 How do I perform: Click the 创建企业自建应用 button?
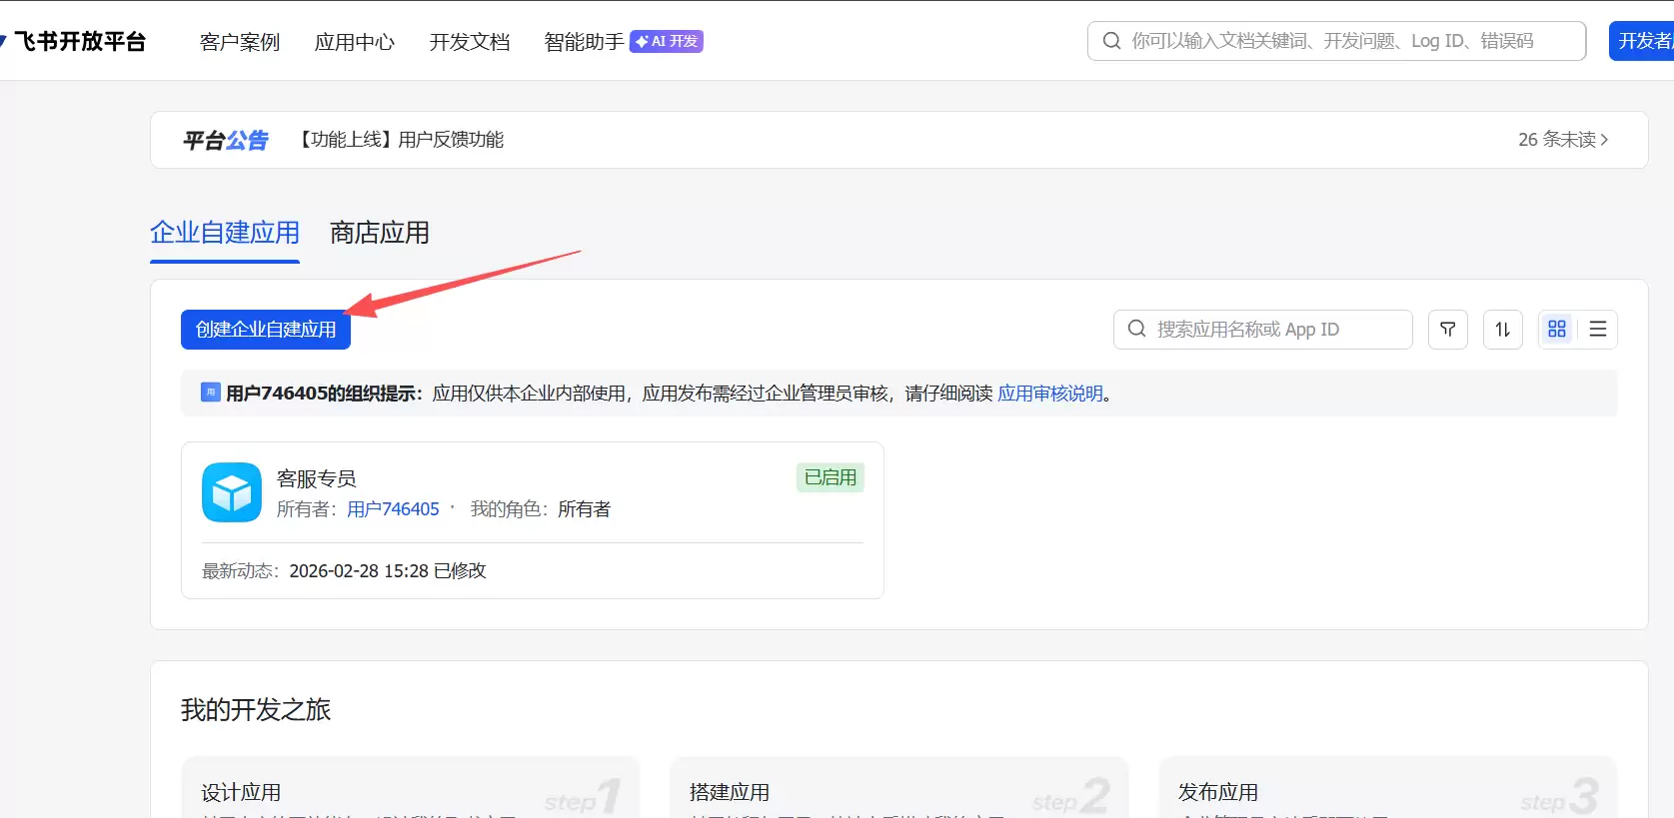pos(266,330)
